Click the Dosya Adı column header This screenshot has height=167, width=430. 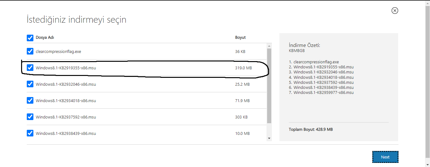45,37
